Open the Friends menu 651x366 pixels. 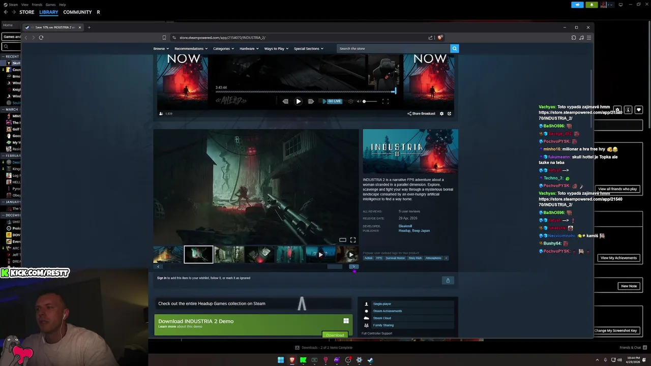[x=37, y=5]
